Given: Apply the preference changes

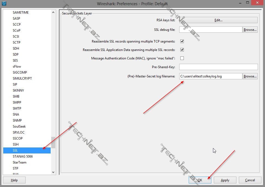Looking at the screenshot, I should click(225, 180).
